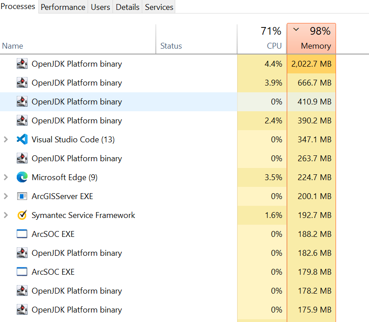Select ArcSOC EXE using 179.8 MB

(53, 272)
